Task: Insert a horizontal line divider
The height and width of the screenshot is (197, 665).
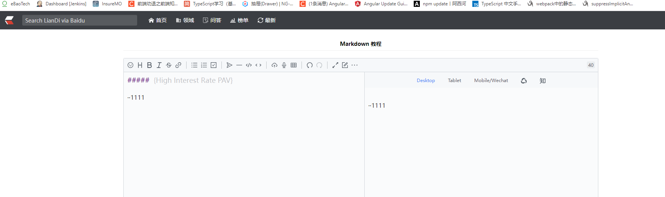Action: 239,65
